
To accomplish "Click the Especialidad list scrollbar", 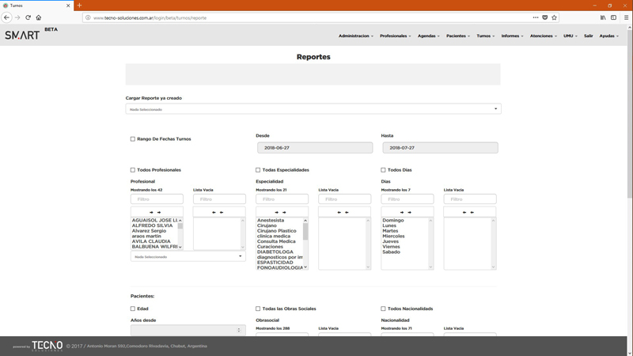I will point(305,244).
